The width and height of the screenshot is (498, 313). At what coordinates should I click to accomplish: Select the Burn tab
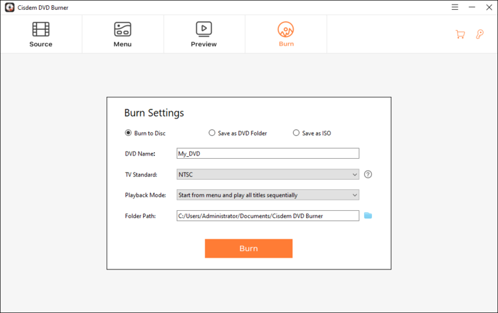tap(286, 34)
